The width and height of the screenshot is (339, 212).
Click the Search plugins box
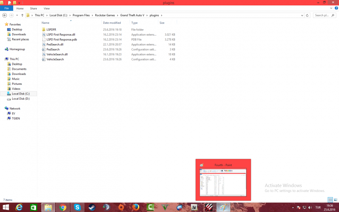coord(324,15)
